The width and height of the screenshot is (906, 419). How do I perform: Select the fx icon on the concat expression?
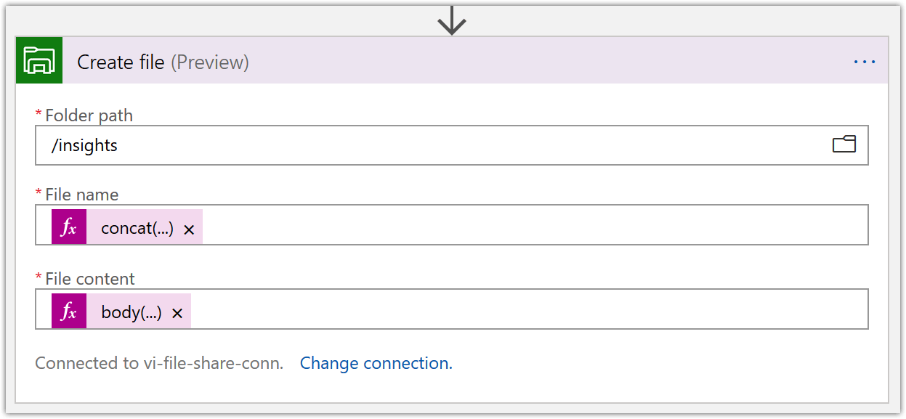coord(69,226)
